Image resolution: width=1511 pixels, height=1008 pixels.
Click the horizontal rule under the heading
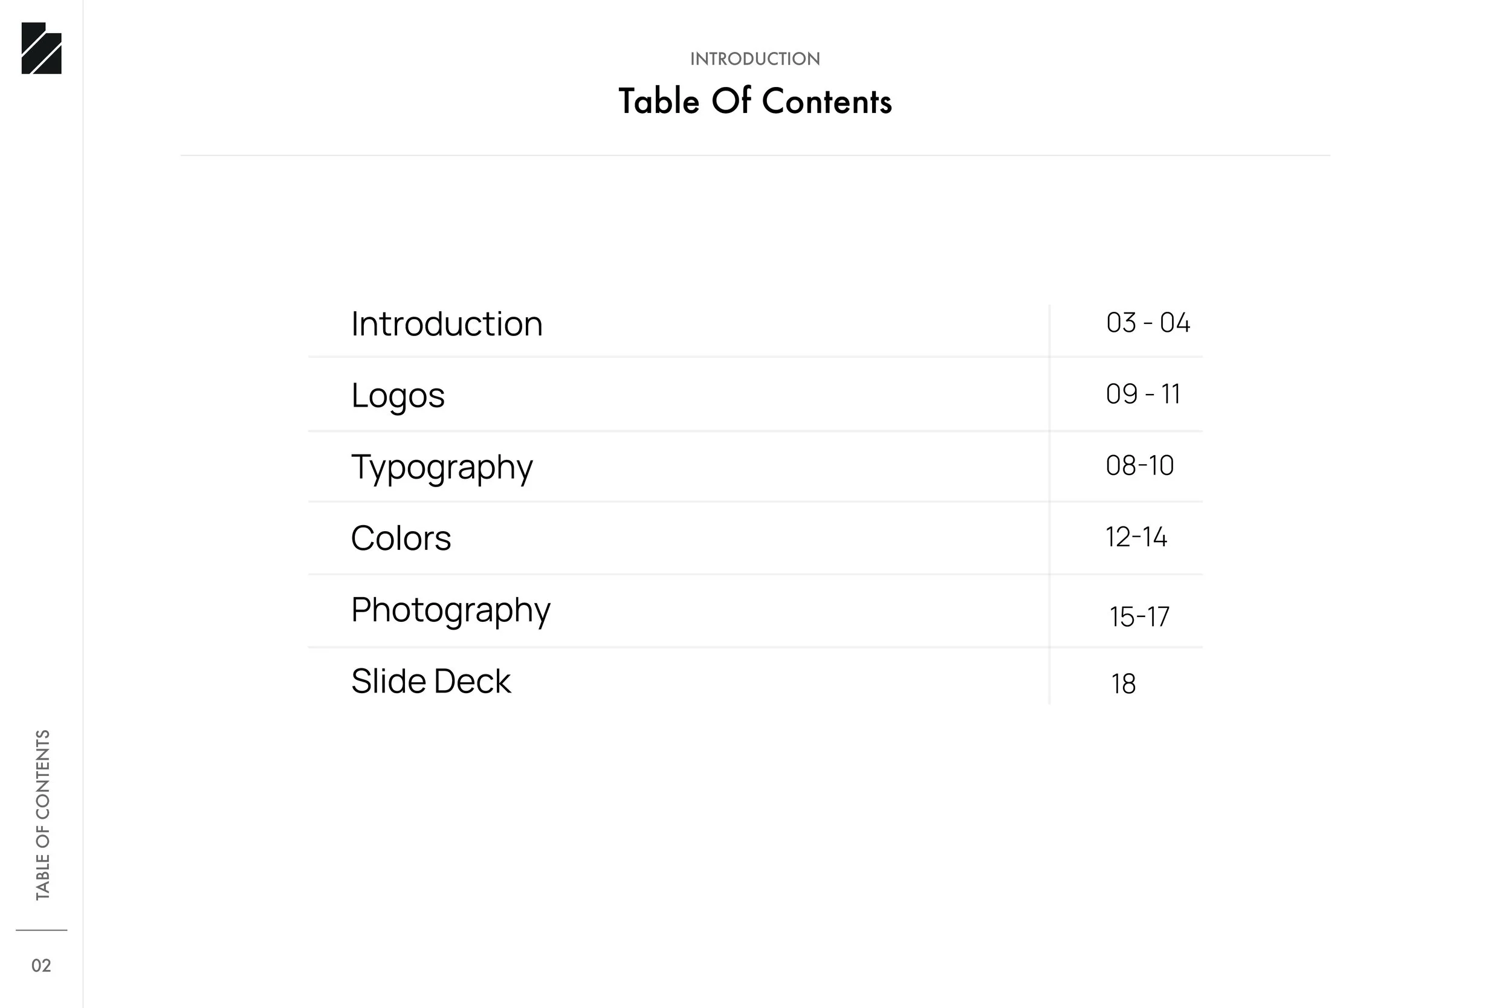point(755,155)
